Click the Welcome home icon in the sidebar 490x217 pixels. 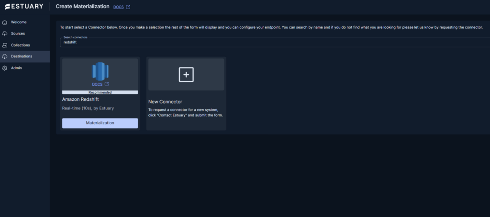5,22
